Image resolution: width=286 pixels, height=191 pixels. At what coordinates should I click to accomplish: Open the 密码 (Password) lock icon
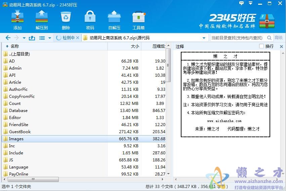point(90,20)
